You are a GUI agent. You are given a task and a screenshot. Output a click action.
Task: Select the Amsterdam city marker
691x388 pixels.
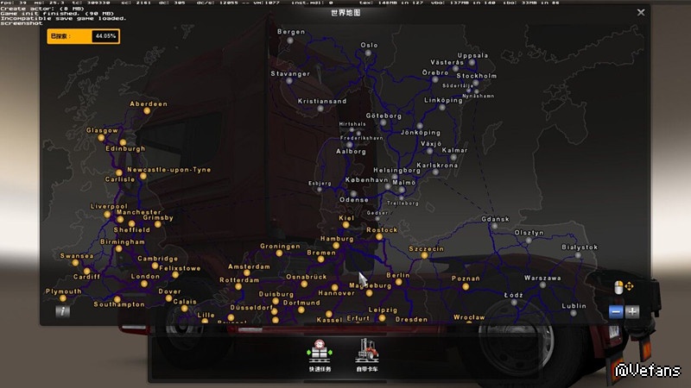[x=247, y=273]
